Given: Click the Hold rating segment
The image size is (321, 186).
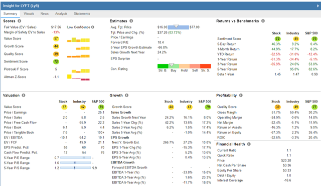Looking at the screenshot, I should click(184, 66).
